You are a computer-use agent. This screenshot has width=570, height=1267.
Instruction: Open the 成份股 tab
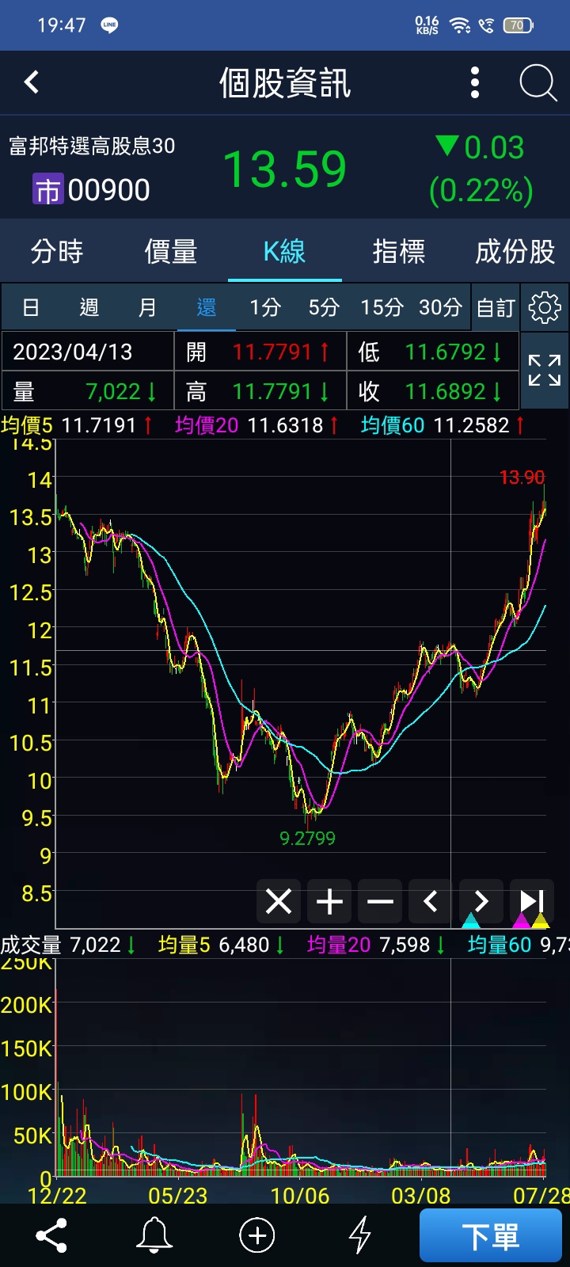tap(515, 252)
